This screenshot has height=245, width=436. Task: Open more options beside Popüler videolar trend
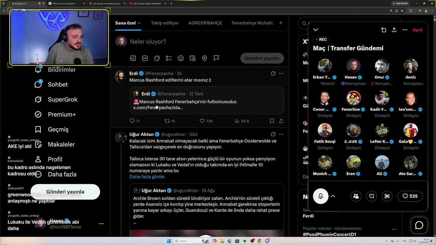click(394, 229)
